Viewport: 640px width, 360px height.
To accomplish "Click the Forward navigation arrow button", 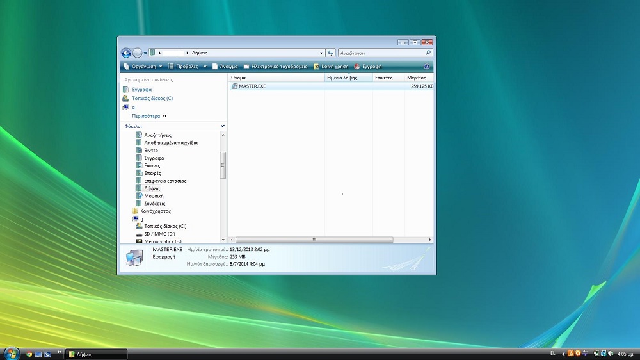I will pos(137,53).
